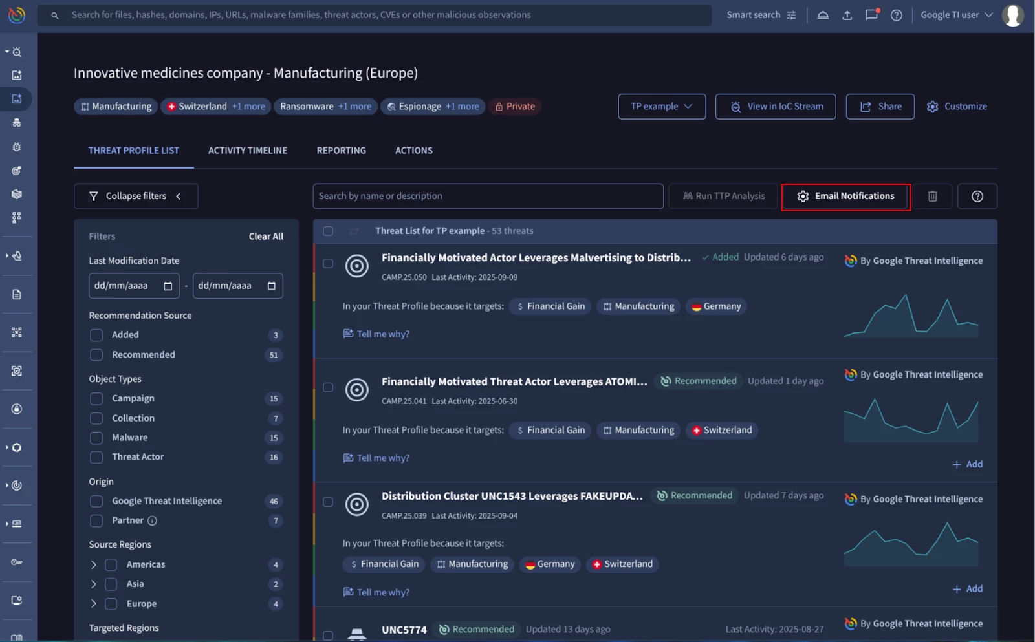Select all threats via header checkbox
This screenshot has height=642, width=1035.
[x=328, y=231]
